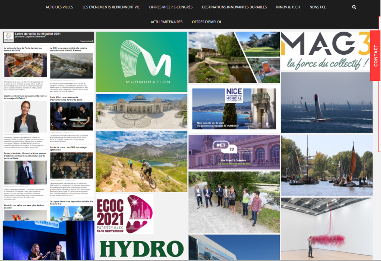This screenshot has height=261, width=381.
Task: Select LES ÉVÉNEMENTS REPRENNENT VIE menu item
Action: 111,7
